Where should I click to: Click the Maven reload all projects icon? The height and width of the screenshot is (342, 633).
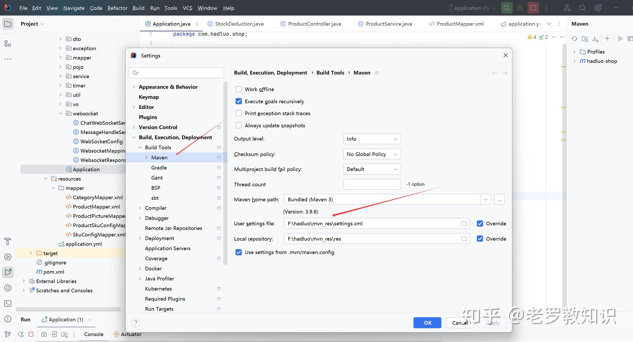pyautogui.click(x=574, y=39)
